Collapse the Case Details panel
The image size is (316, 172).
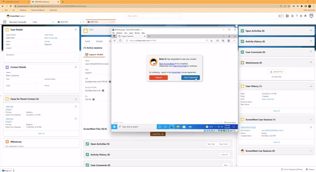pos(76,30)
